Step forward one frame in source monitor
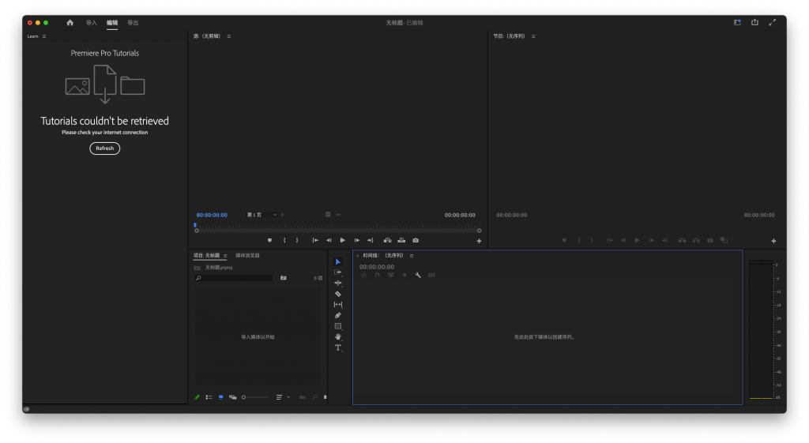This screenshot has width=809, height=443. [356, 240]
